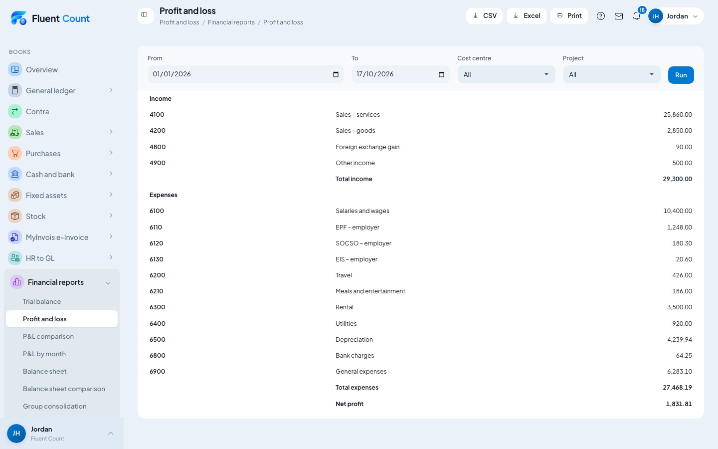Click the To date input field

(400, 74)
